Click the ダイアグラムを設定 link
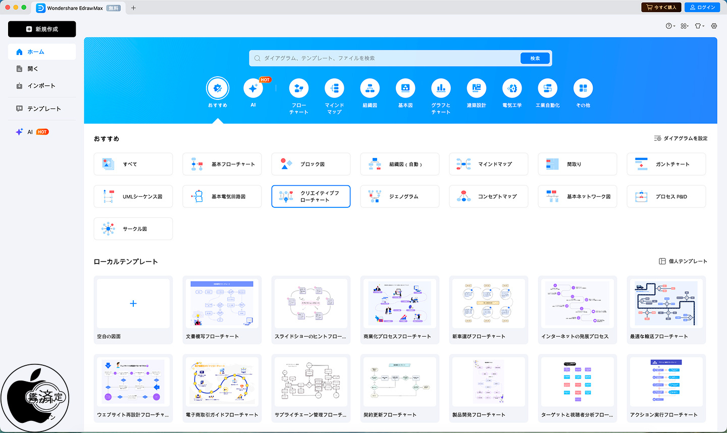 pos(681,138)
